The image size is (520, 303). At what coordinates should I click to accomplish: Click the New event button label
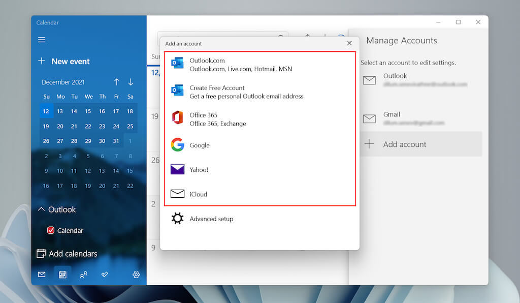click(71, 62)
